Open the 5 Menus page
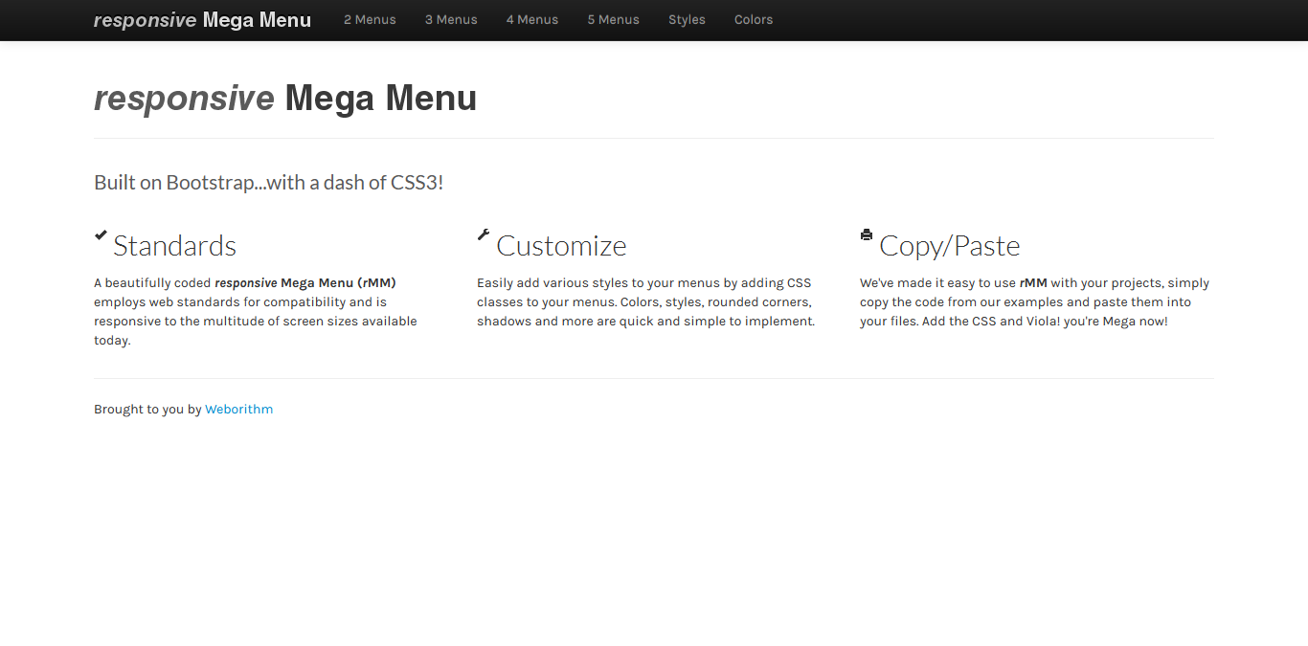 pyautogui.click(x=613, y=19)
